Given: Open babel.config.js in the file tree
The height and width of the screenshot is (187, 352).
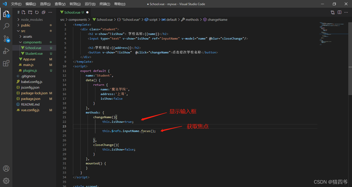Looking at the screenshot, I should tap(34, 82).
